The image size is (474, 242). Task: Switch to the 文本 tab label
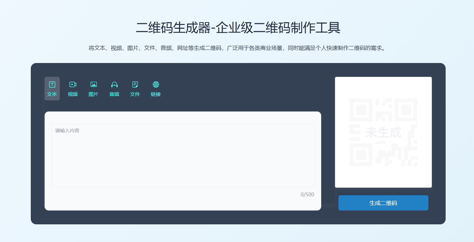52,94
